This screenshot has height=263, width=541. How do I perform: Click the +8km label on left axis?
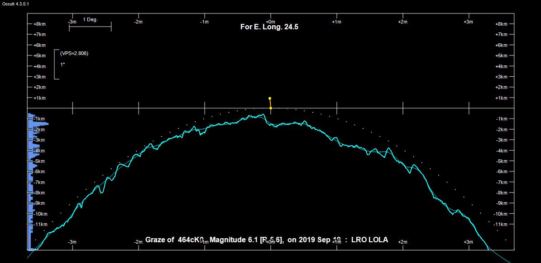(39, 24)
